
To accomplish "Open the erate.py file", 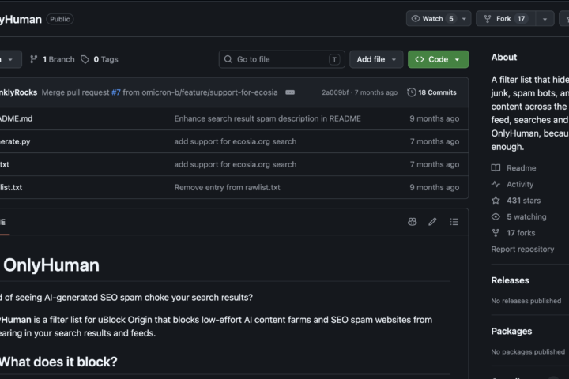I will pyautogui.click(x=15, y=141).
